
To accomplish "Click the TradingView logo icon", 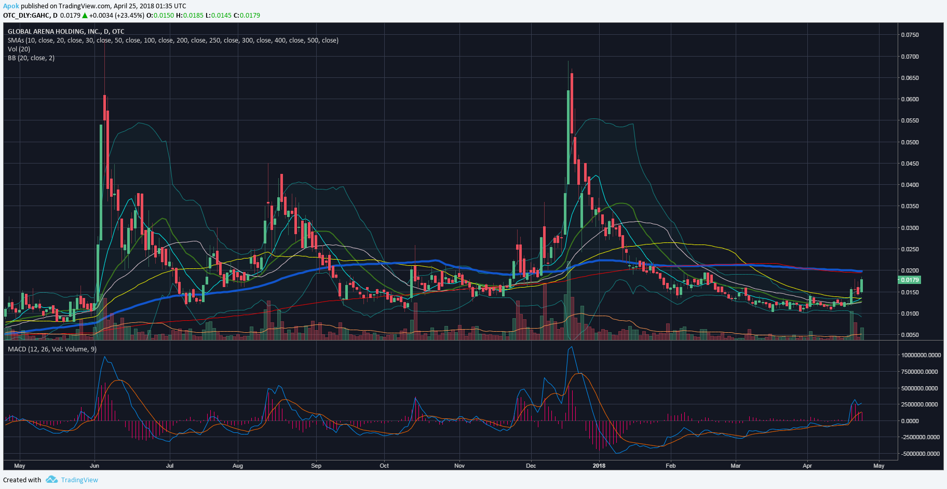I will pos(51,479).
